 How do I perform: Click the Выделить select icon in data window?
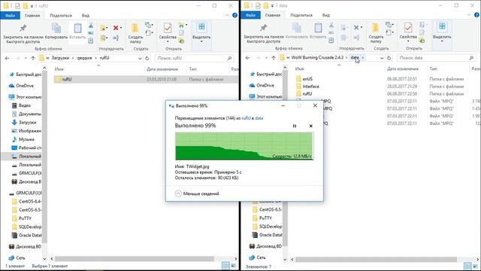point(442,27)
